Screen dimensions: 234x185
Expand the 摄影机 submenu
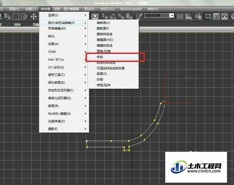(x=64, y=129)
